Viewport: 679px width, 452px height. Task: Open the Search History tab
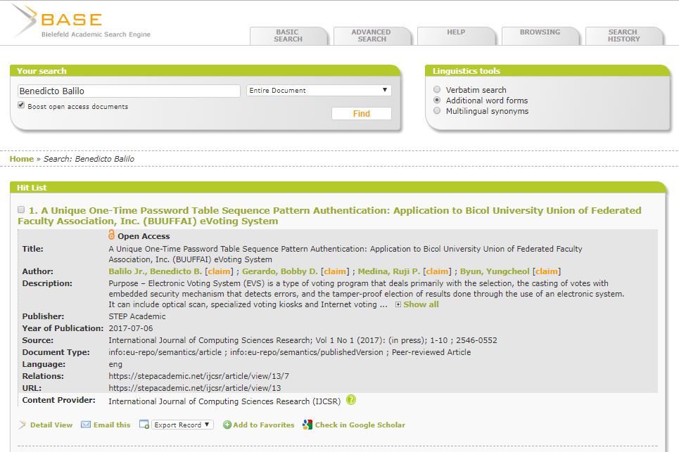tap(623, 36)
